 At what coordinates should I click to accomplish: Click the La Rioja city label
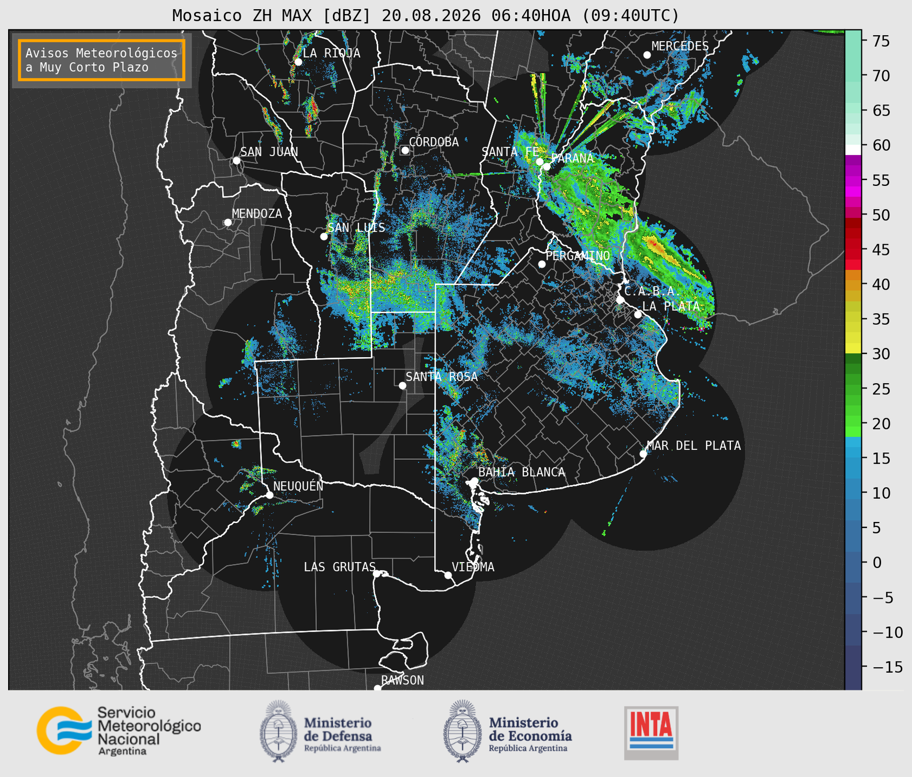click(331, 53)
